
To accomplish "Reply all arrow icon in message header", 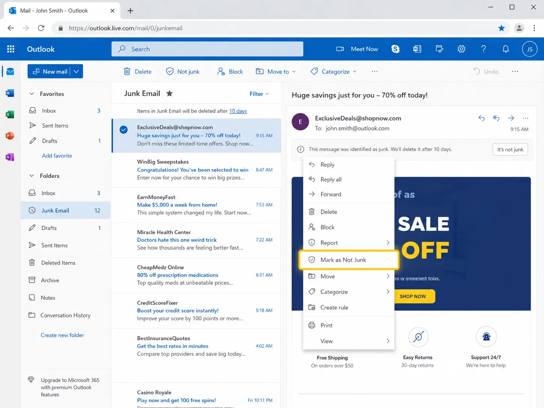I will pos(496,118).
